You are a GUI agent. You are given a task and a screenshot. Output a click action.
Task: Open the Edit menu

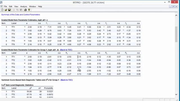coord(11,6)
